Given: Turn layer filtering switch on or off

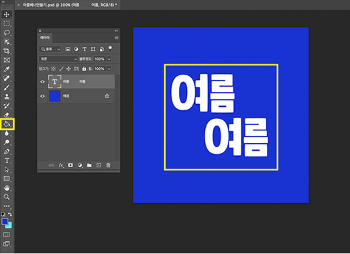Looking at the screenshot, I should 110,48.
